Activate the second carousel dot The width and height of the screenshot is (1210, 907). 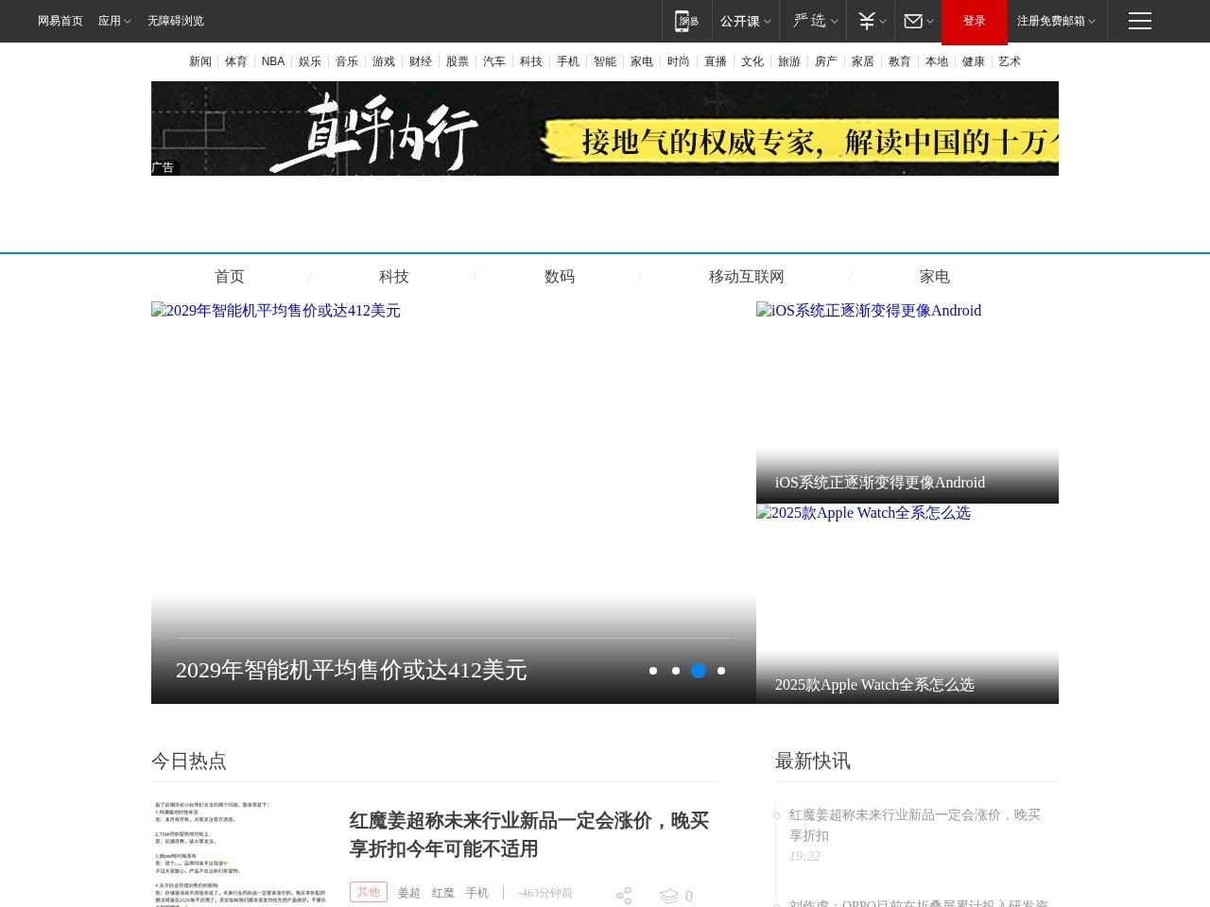click(x=676, y=671)
